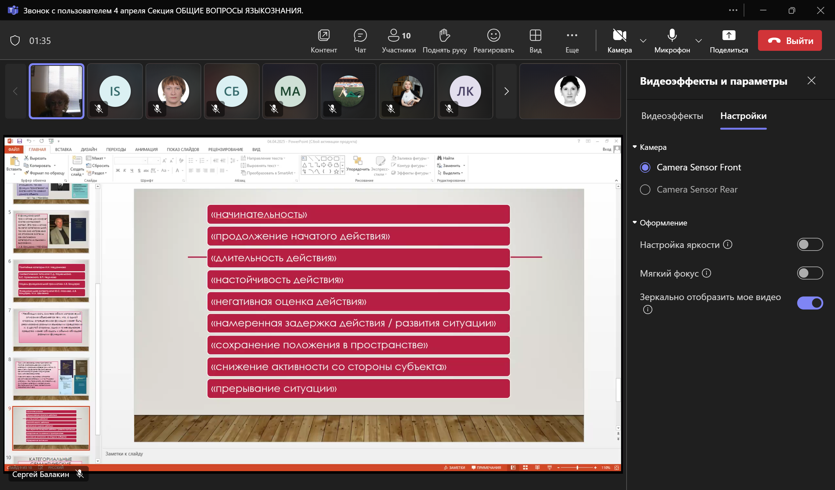
Task: Turn on the Camera
Action: pos(619,41)
